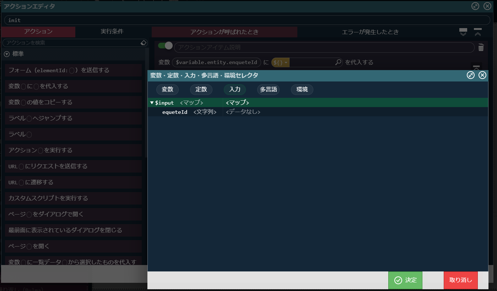497x291 pixels.
Task: Select URLに遷移する action
Action: (73, 182)
